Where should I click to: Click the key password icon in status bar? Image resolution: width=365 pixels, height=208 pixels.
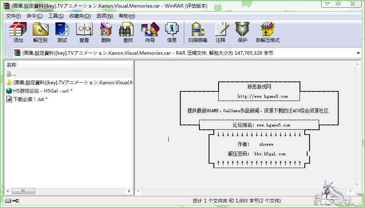click(16, 200)
